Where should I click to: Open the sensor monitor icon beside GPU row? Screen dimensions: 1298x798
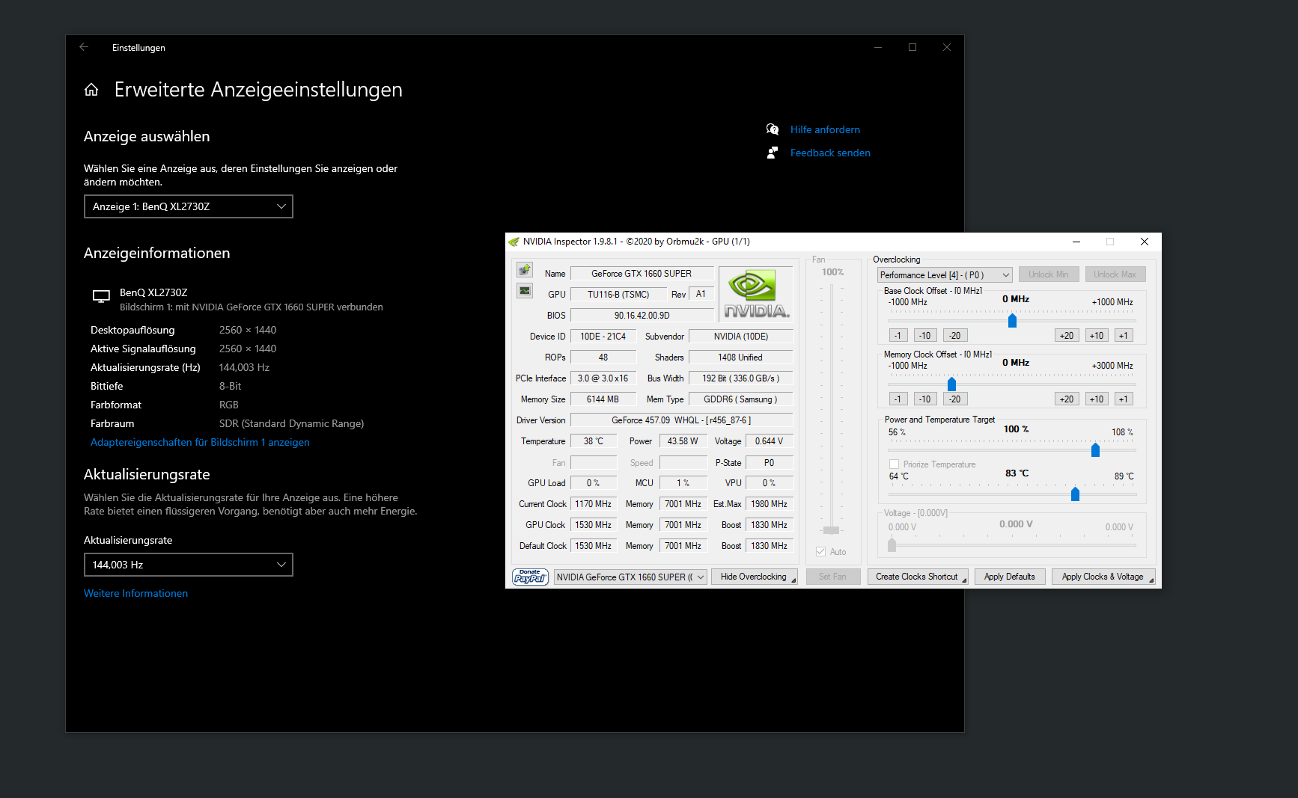coord(525,290)
